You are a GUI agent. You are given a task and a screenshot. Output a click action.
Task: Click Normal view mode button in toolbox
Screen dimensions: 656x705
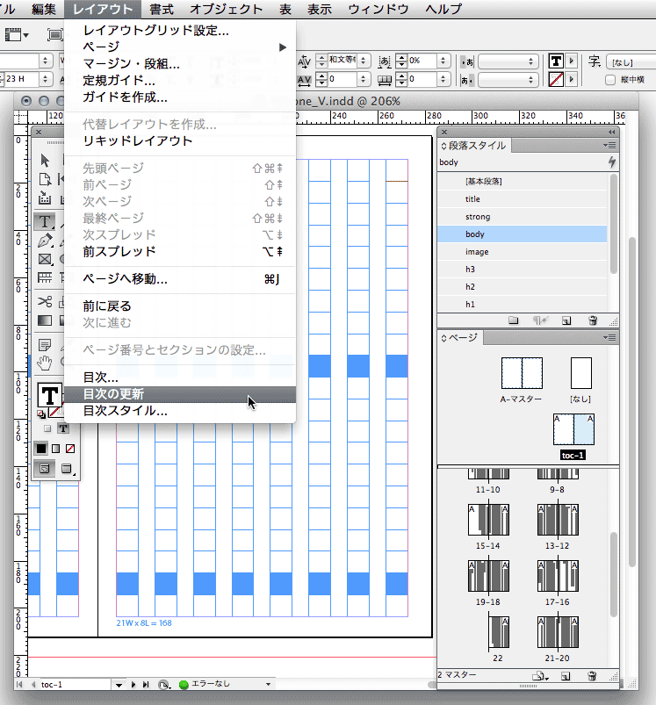tap(45, 469)
